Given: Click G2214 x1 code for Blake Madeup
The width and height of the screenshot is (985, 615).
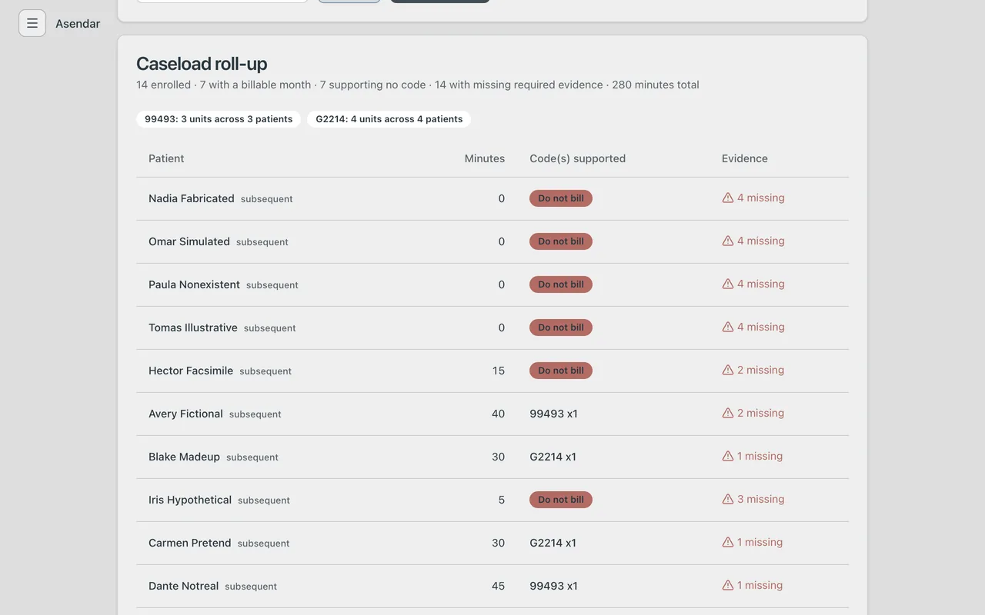Looking at the screenshot, I should point(553,457).
